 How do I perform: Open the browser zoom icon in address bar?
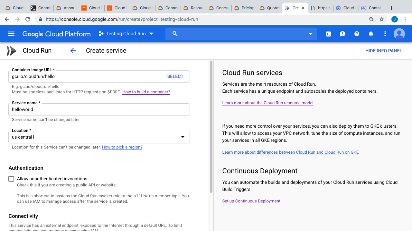[371, 19]
